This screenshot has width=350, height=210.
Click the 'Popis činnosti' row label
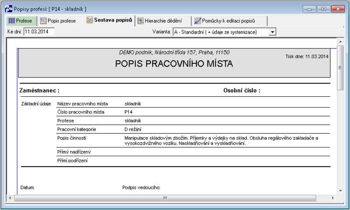pos(72,138)
